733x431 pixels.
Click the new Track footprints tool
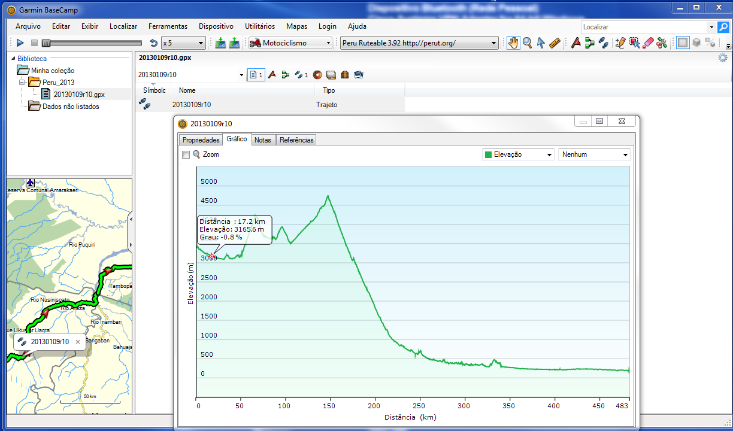[604, 43]
